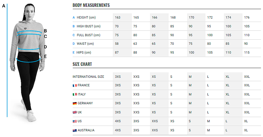The width and height of the screenshot is (263, 137).
Task: Click the Italy flag icon
Action: (75, 95)
